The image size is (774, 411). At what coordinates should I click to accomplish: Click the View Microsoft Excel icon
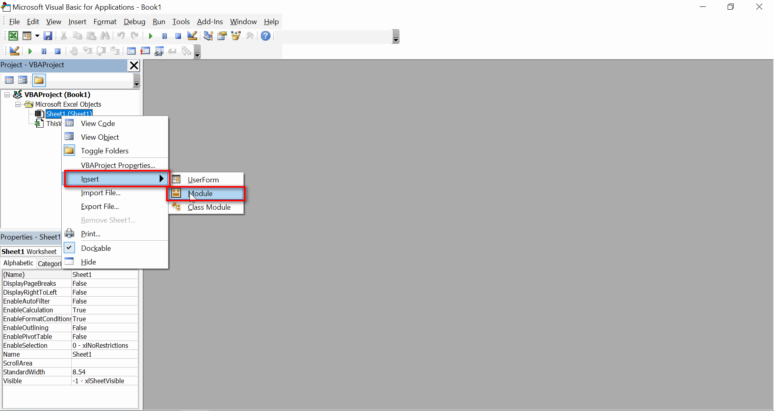pyautogui.click(x=13, y=36)
